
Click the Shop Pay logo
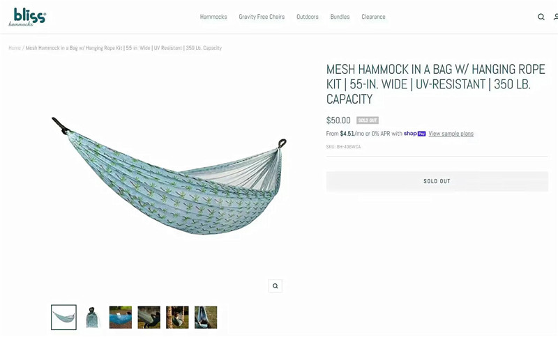click(x=414, y=134)
